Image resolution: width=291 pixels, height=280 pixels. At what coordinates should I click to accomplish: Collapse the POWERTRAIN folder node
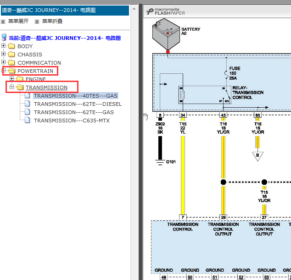(3, 71)
